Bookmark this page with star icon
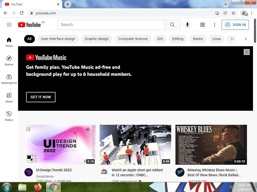This screenshot has width=257, height=192. [x=233, y=13]
